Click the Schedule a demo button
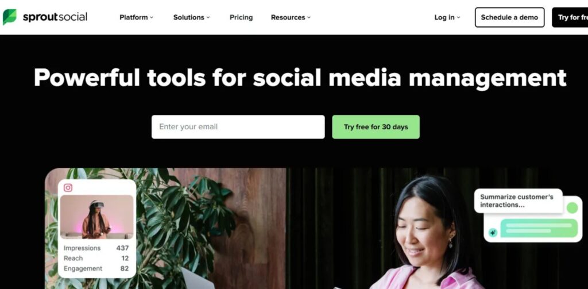The width and height of the screenshot is (588, 289). click(510, 17)
